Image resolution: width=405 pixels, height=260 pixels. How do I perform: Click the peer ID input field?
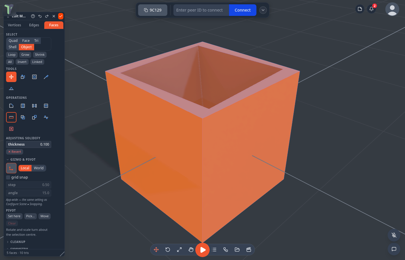[x=201, y=10]
